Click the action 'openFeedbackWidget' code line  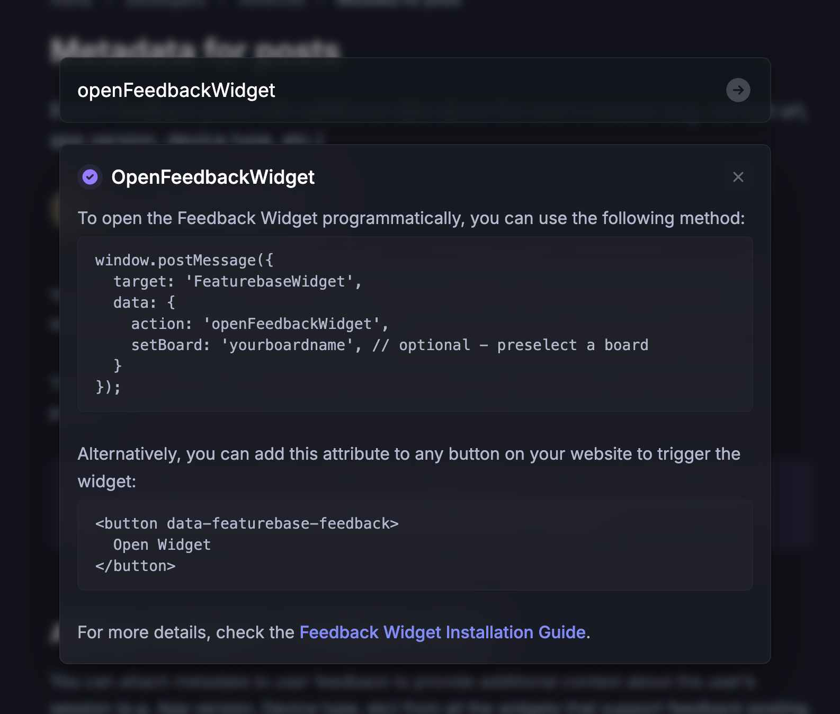[x=260, y=324]
